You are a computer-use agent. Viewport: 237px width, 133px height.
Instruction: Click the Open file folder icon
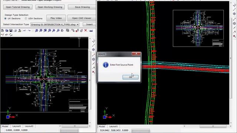(7, 31)
